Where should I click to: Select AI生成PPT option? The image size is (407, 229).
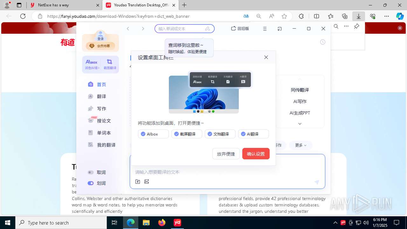[x=300, y=113]
